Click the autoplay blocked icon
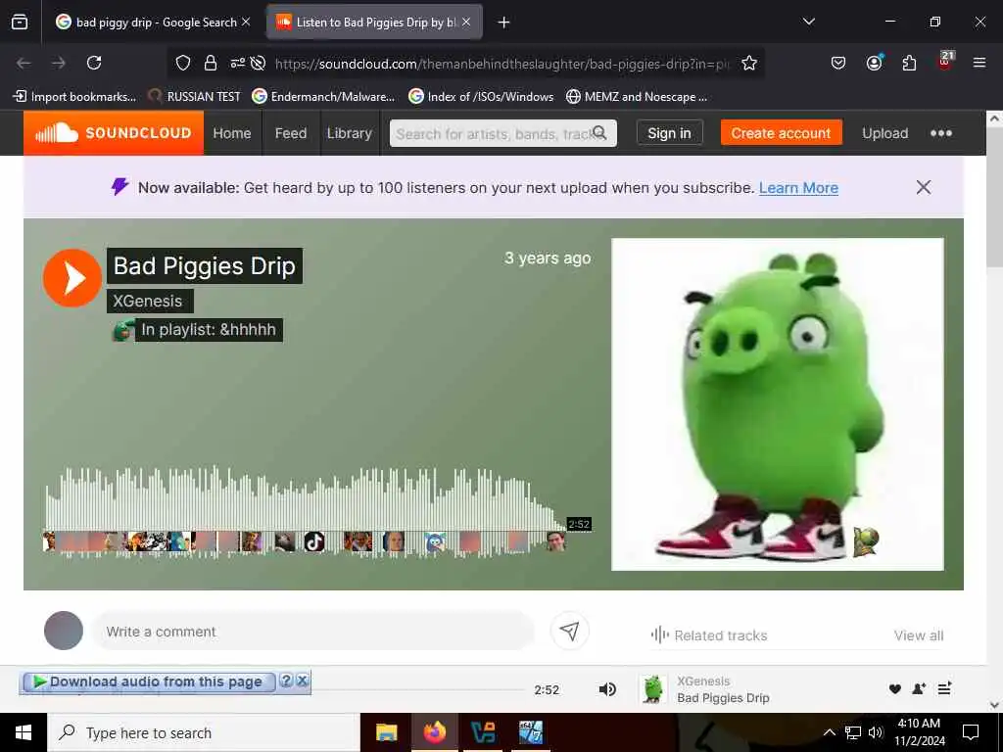 pyautogui.click(x=258, y=63)
